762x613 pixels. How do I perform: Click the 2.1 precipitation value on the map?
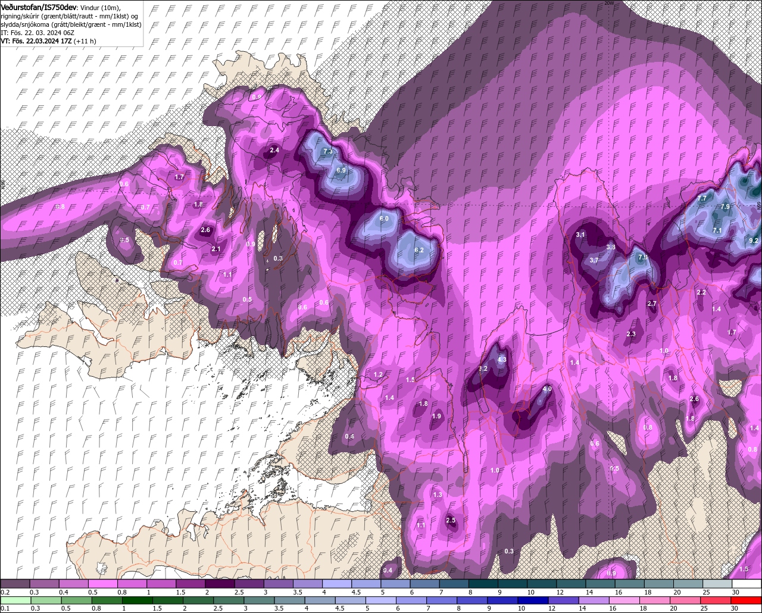[x=216, y=249]
